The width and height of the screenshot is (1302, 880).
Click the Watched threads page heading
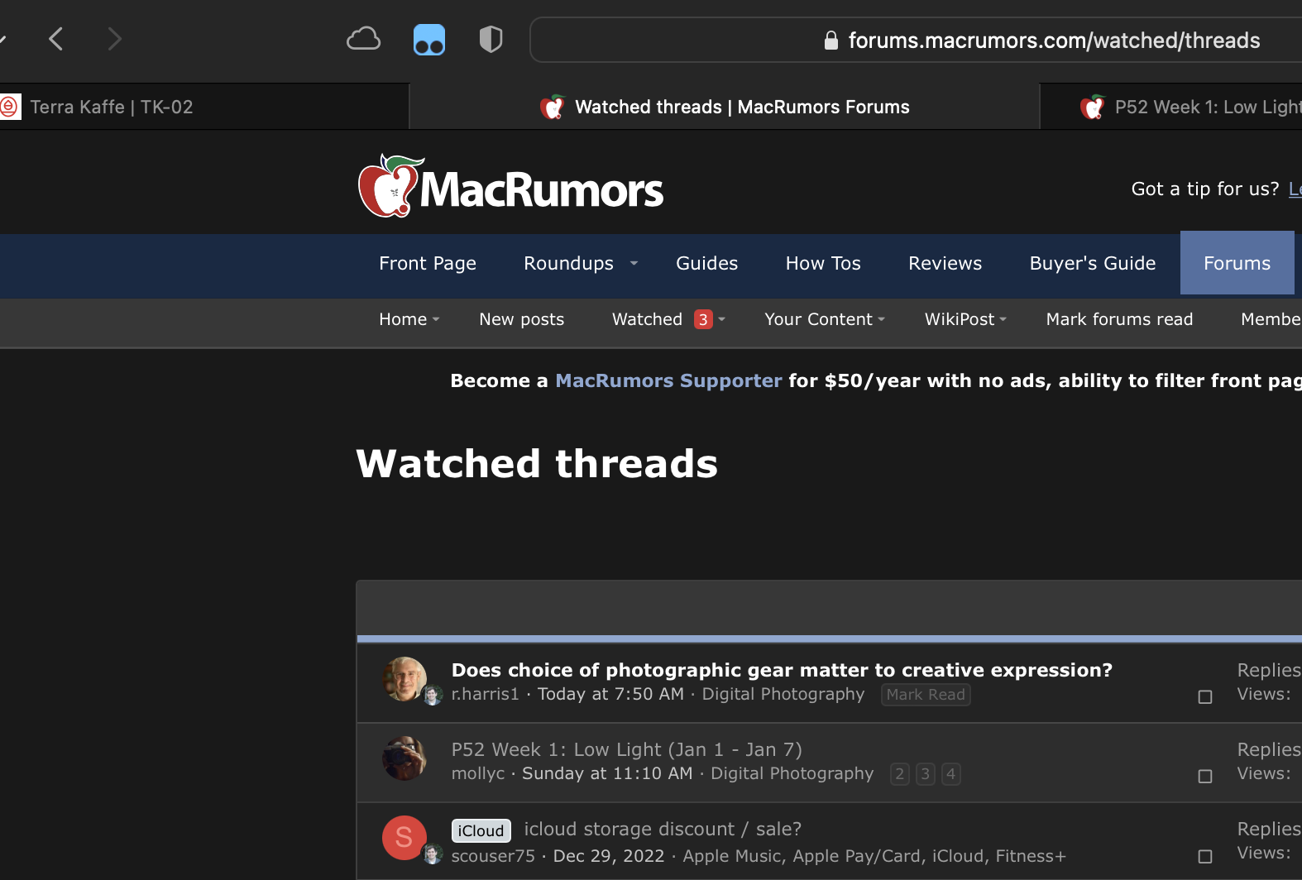(x=537, y=463)
